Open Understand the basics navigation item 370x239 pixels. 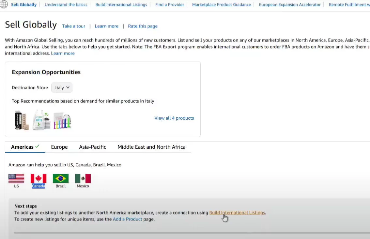(66, 5)
